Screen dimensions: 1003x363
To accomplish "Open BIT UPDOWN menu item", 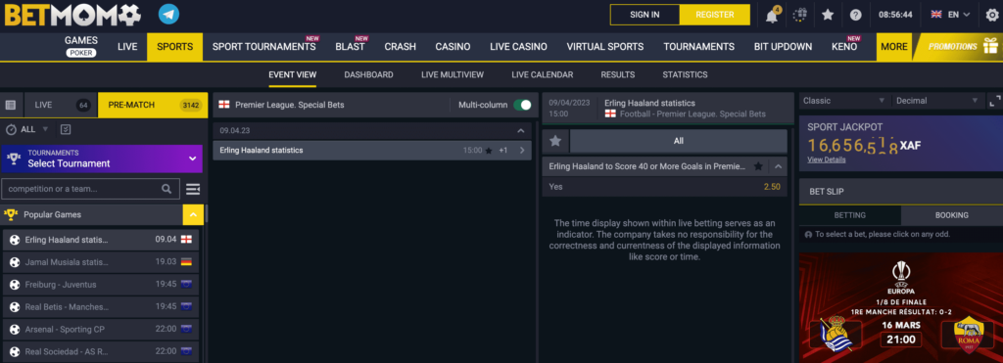I will 783,47.
